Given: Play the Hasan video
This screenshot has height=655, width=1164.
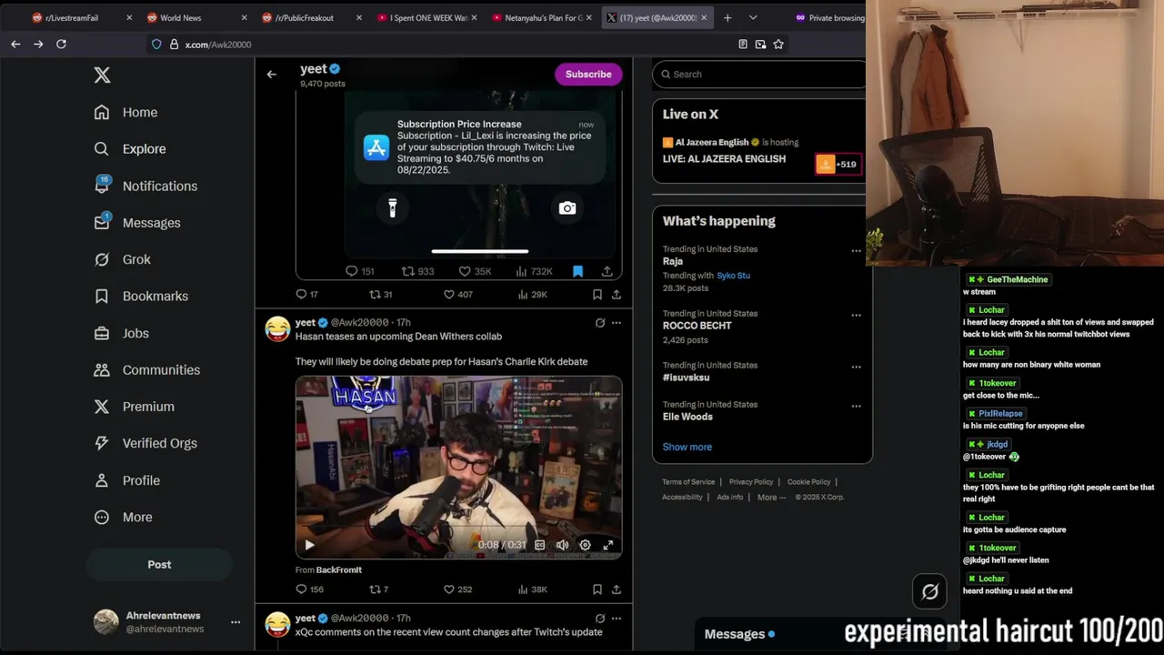Looking at the screenshot, I should pyautogui.click(x=309, y=545).
